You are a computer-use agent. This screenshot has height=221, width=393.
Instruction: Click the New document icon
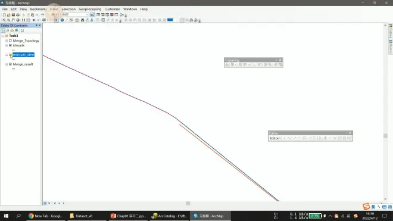(4, 15)
